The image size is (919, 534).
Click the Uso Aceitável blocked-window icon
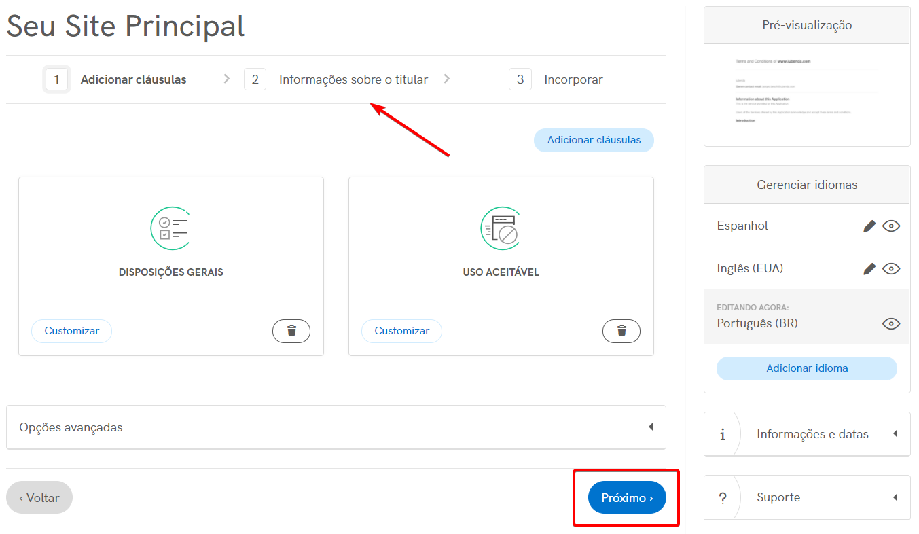pyautogui.click(x=500, y=228)
